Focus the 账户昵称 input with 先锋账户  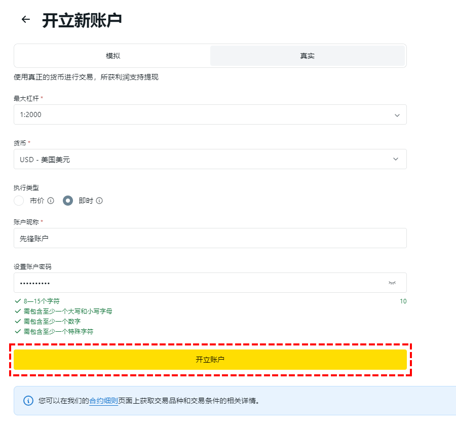pos(210,238)
